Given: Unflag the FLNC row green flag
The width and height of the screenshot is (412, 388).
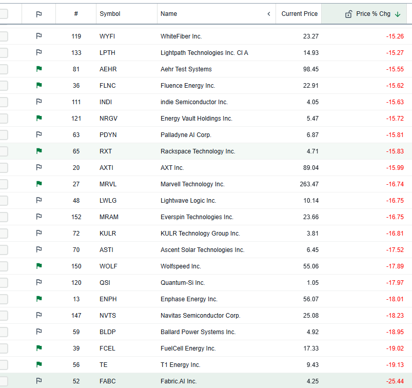Looking at the screenshot, I should point(39,85).
